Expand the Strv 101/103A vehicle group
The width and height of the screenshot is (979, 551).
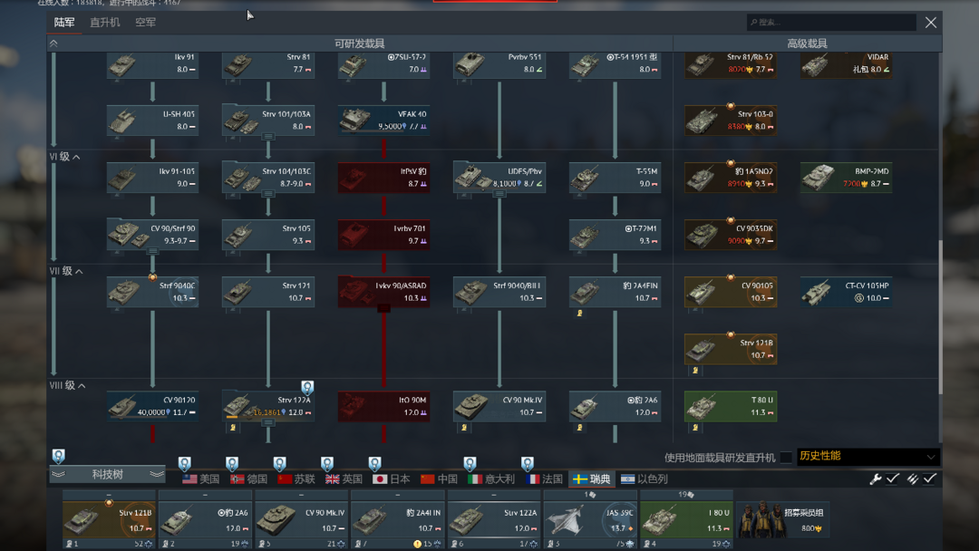click(x=268, y=137)
